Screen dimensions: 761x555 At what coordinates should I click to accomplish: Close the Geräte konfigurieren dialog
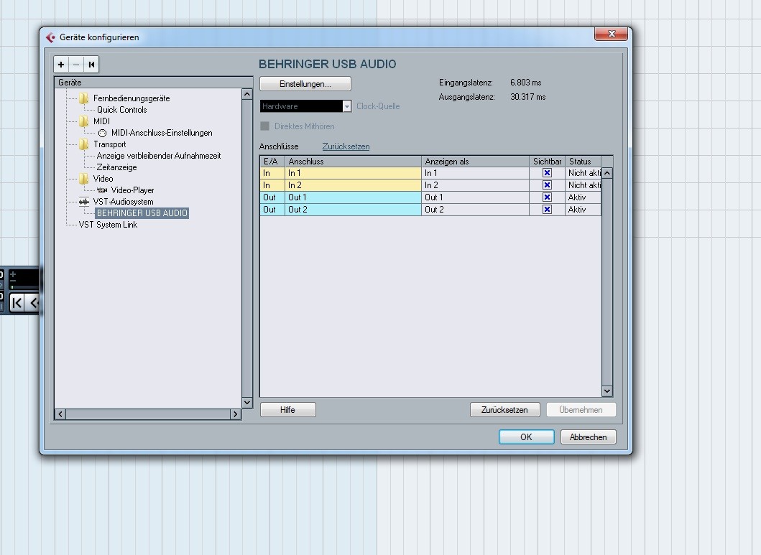click(x=611, y=34)
